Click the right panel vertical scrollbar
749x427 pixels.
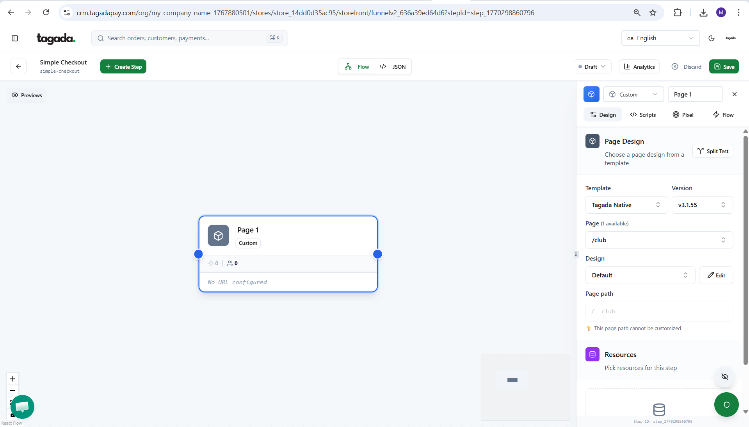pyautogui.click(x=745, y=250)
